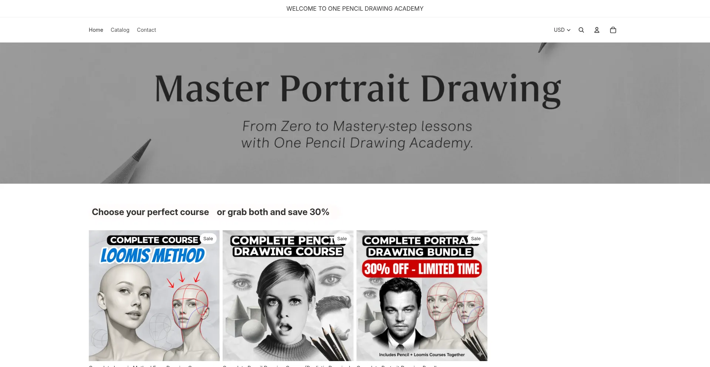Open the Catalog menu item
The width and height of the screenshot is (710, 367).
120,30
